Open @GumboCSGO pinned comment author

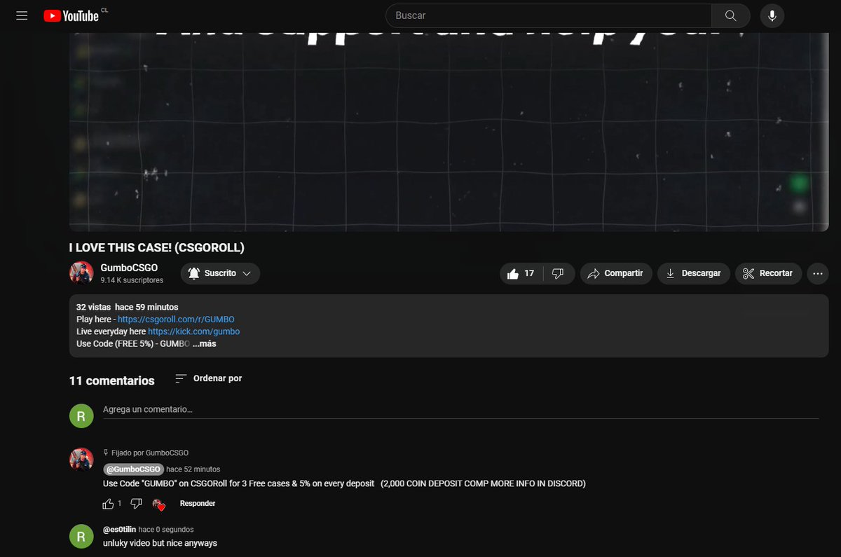(x=133, y=469)
